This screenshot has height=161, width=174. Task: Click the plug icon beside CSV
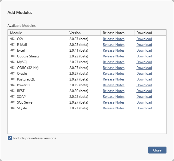12,39
